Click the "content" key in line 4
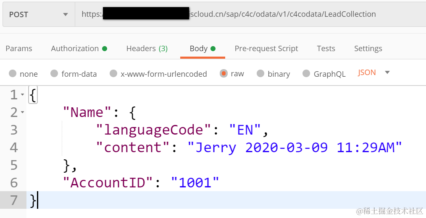The image size is (426, 218). 133,148
